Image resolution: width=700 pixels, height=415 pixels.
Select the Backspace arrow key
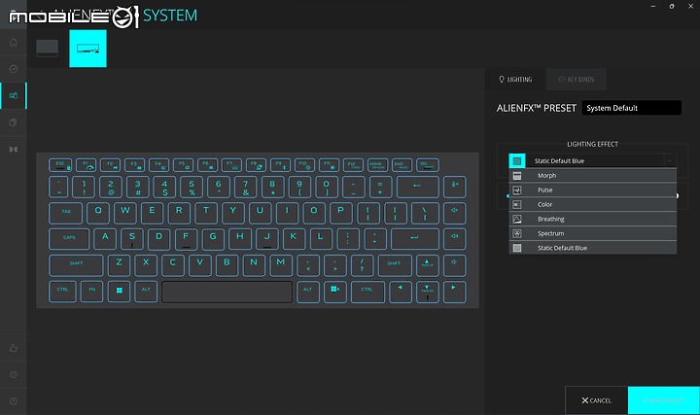click(x=417, y=187)
